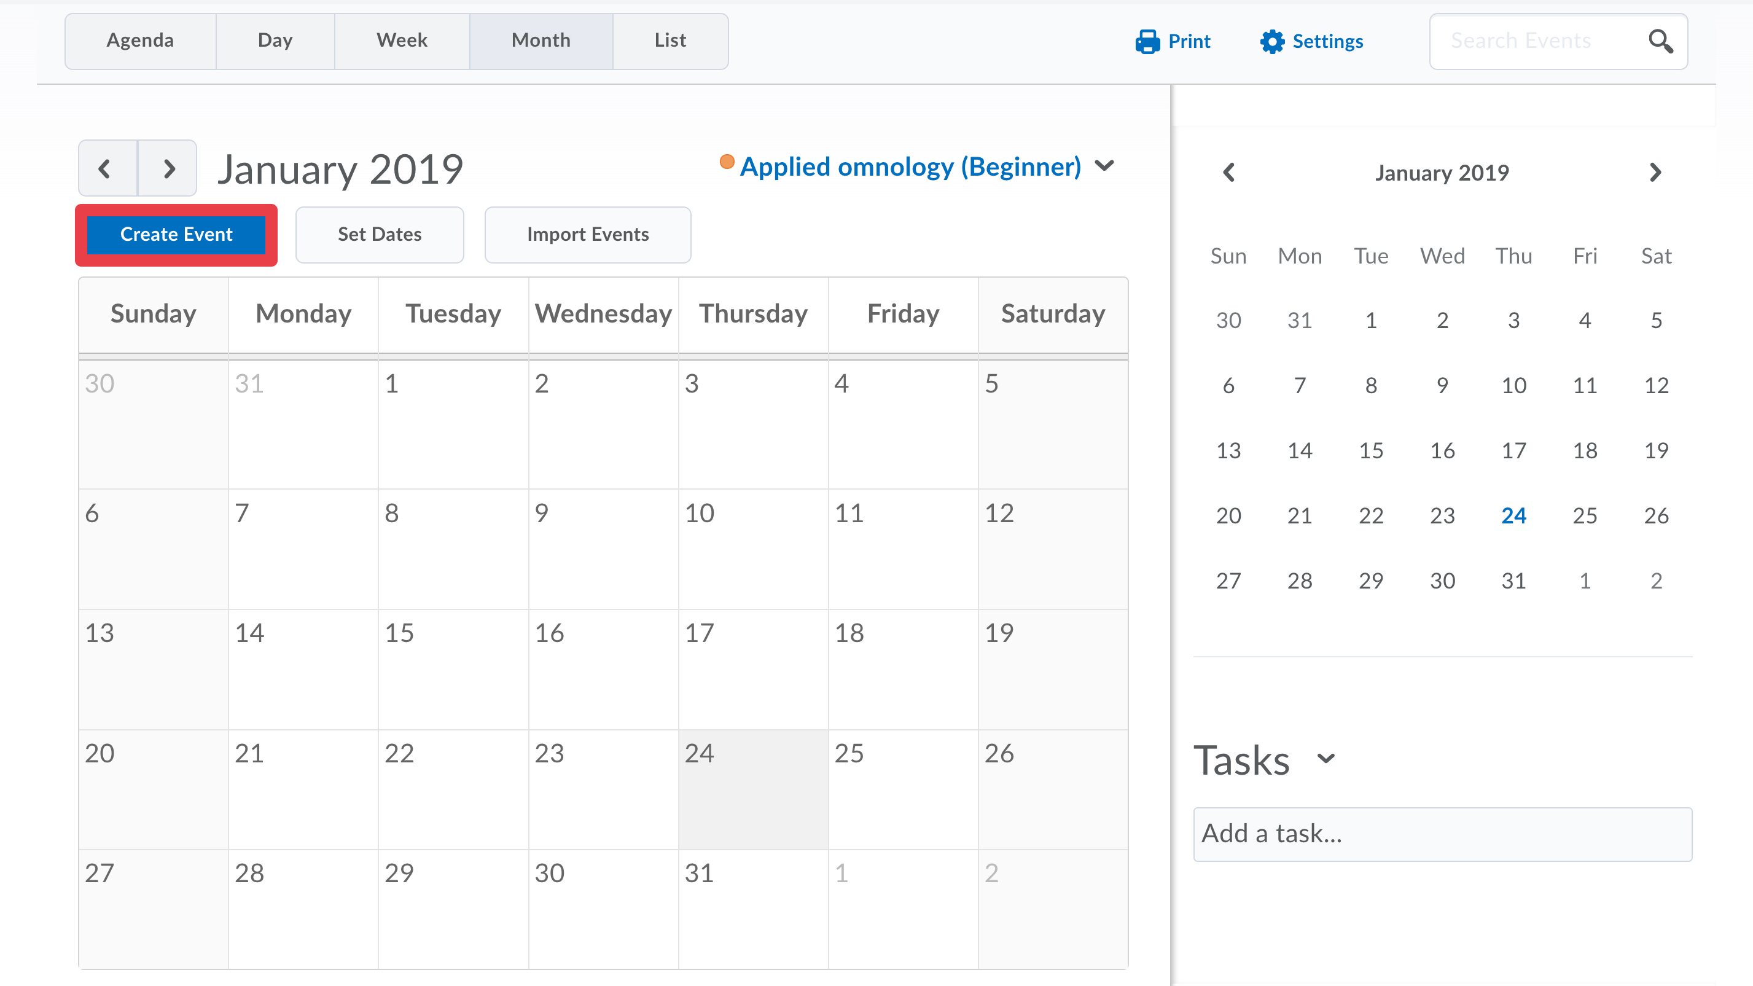Click the orange course color dot
The height and width of the screenshot is (986, 1753).
[x=727, y=162]
